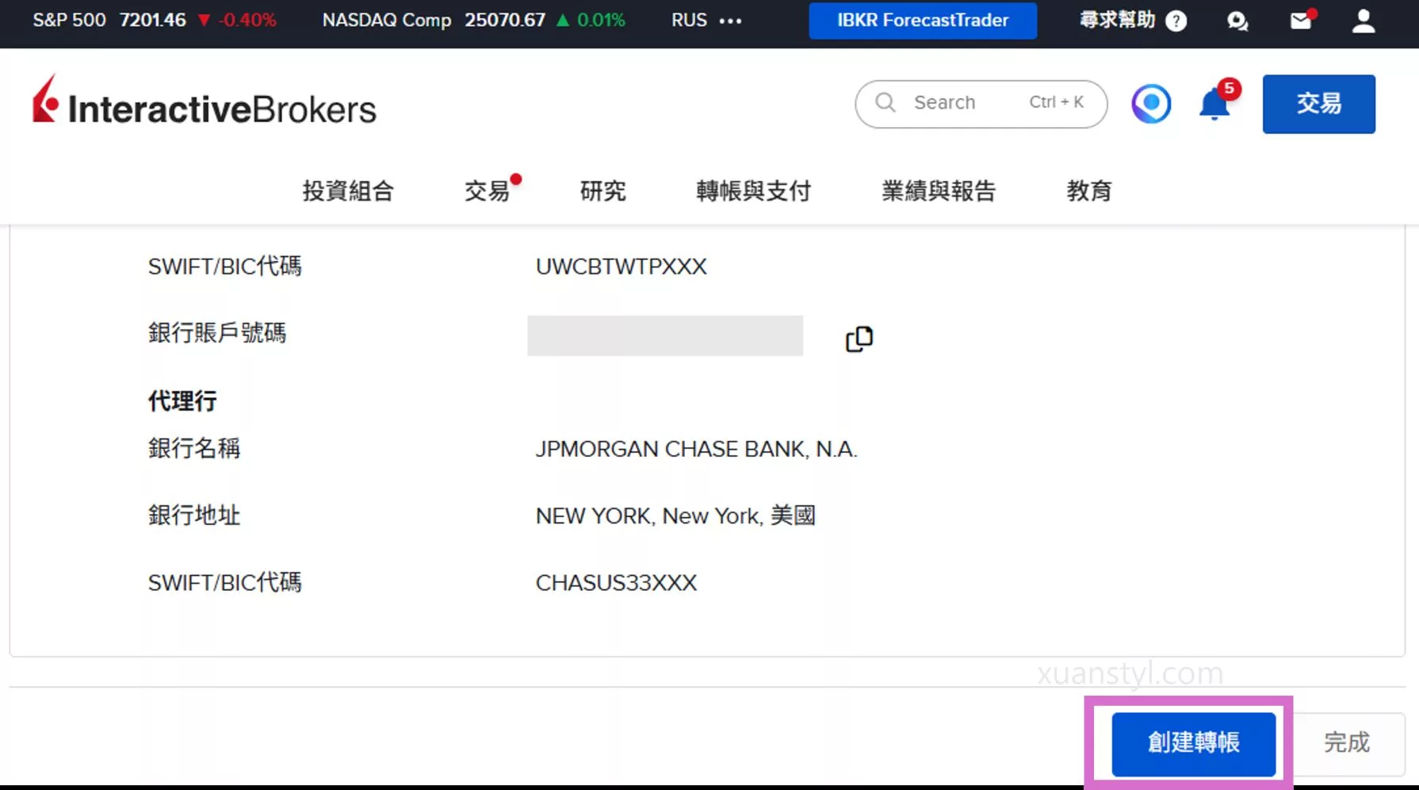The image size is (1419, 790).
Task: Open the user account profile icon
Action: [x=1364, y=20]
